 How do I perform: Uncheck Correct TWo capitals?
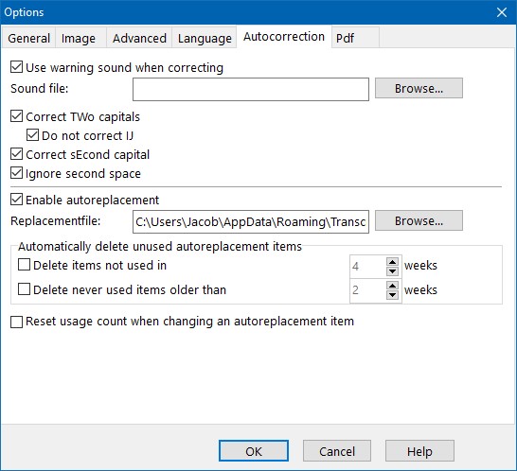tap(16, 116)
